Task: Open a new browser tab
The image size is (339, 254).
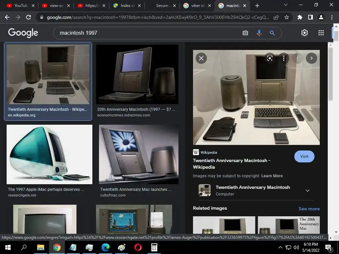Action: tap(257, 6)
